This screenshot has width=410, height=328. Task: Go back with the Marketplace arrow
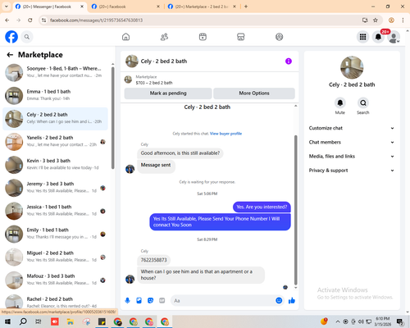tap(10, 55)
